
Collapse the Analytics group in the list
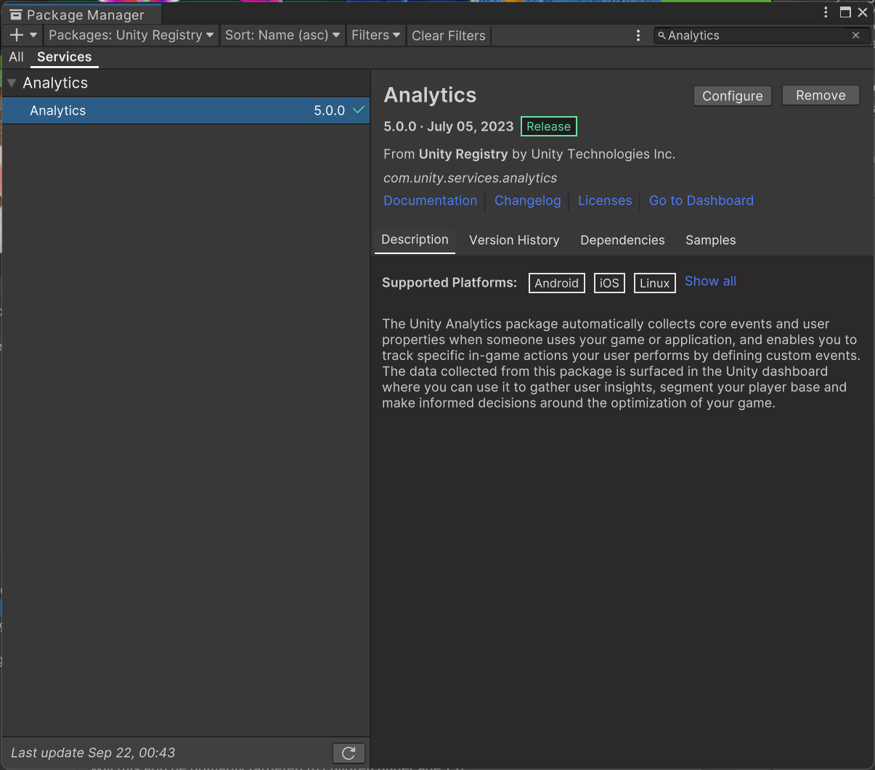click(12, 83)
